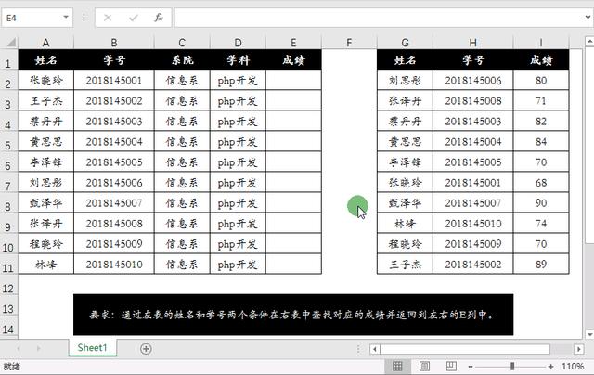Screen dimensions: 594x375
Task: Select column G header
Action: click(405, 43)
